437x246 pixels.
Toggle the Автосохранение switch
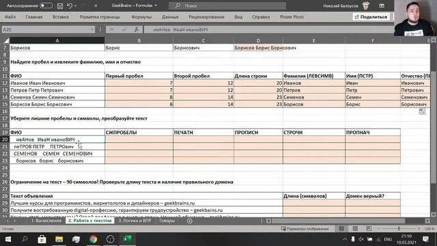(46, 5)
